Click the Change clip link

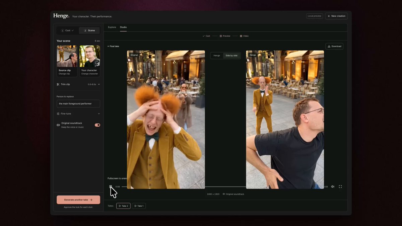65,74
